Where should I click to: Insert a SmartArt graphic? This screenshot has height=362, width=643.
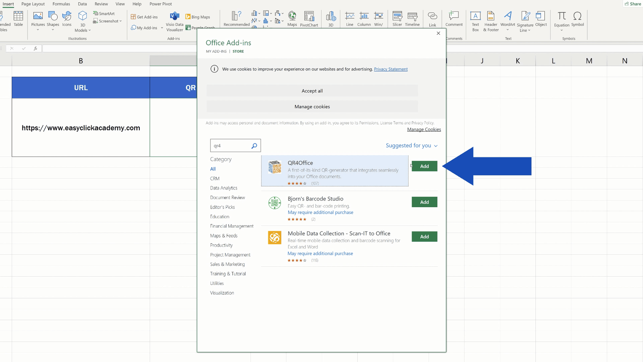tap(104, 13)
